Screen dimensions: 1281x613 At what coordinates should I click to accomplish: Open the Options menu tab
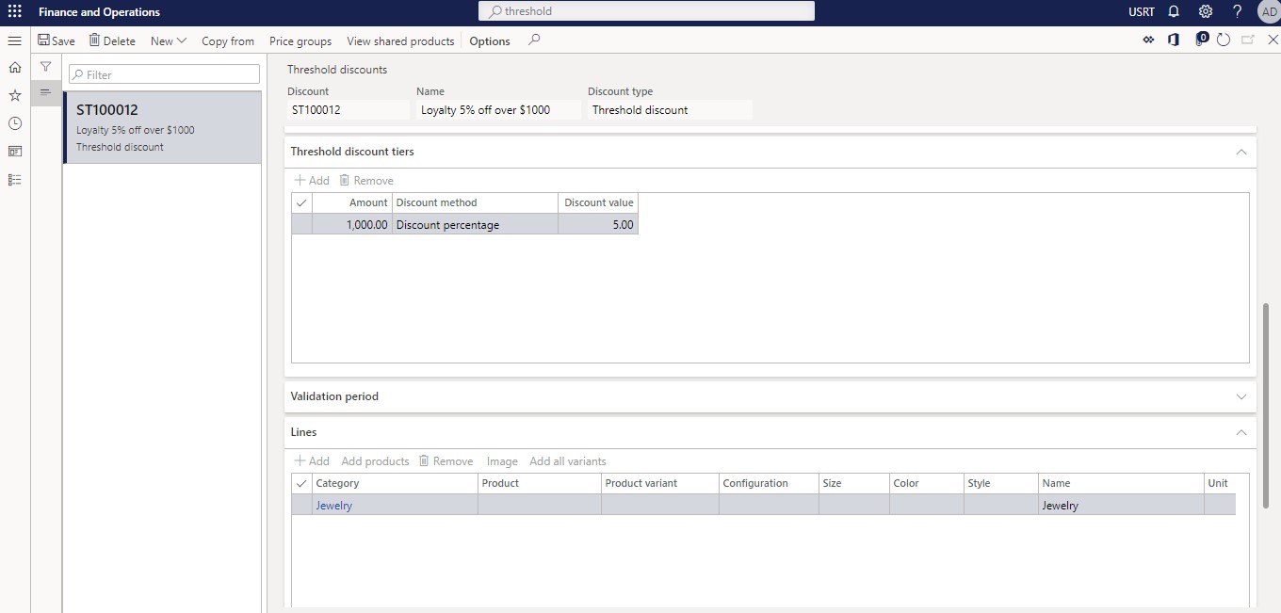pyautogui.click(x=490, y=40)
